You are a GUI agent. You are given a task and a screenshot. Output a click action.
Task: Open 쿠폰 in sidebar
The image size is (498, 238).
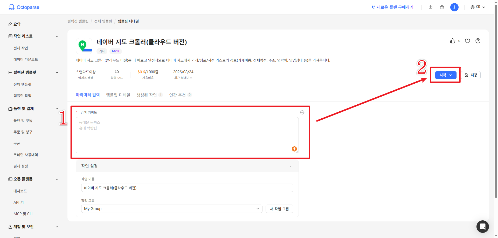click(17, 143)
